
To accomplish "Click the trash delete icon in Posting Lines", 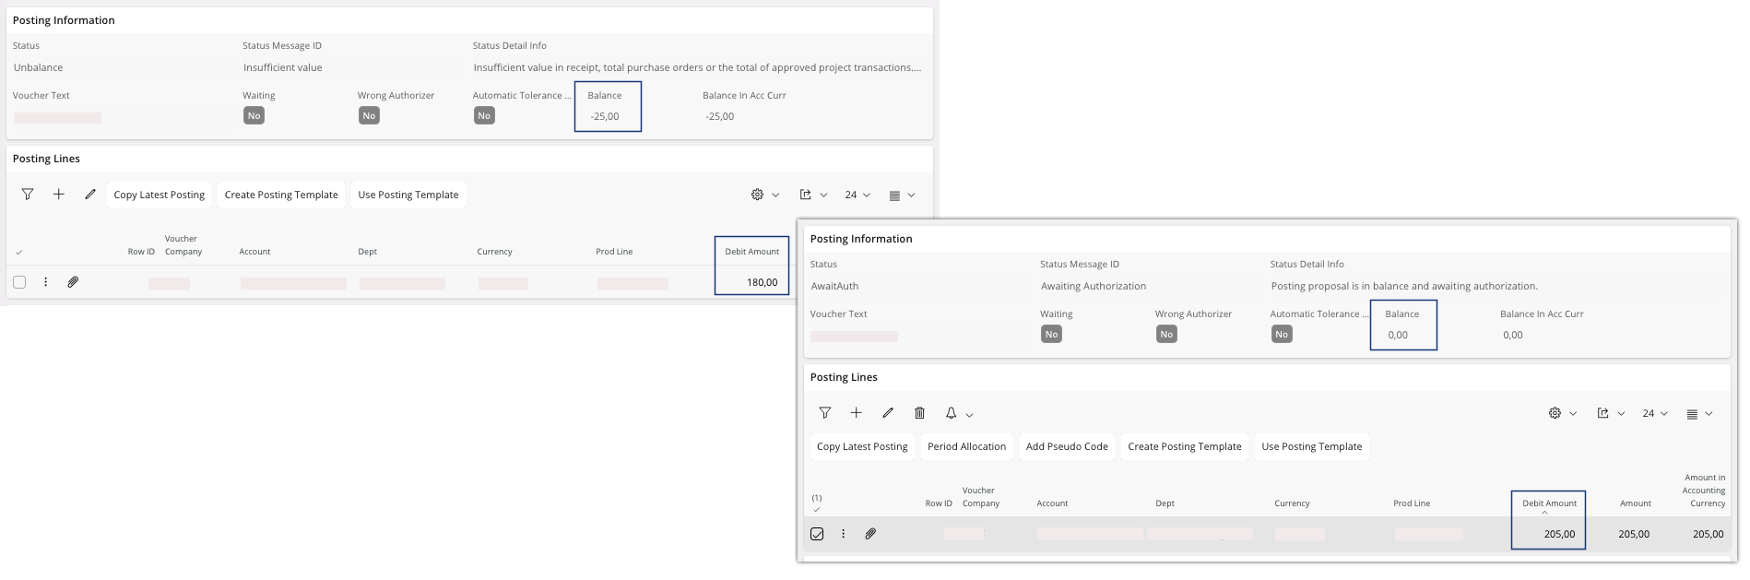I will [x=919, y=413].
